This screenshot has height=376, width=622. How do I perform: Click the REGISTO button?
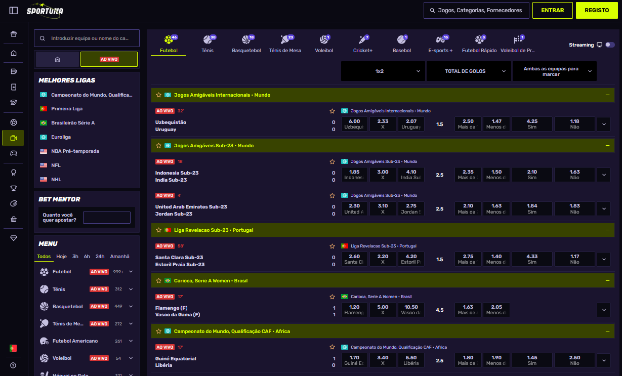click(597, 10)
